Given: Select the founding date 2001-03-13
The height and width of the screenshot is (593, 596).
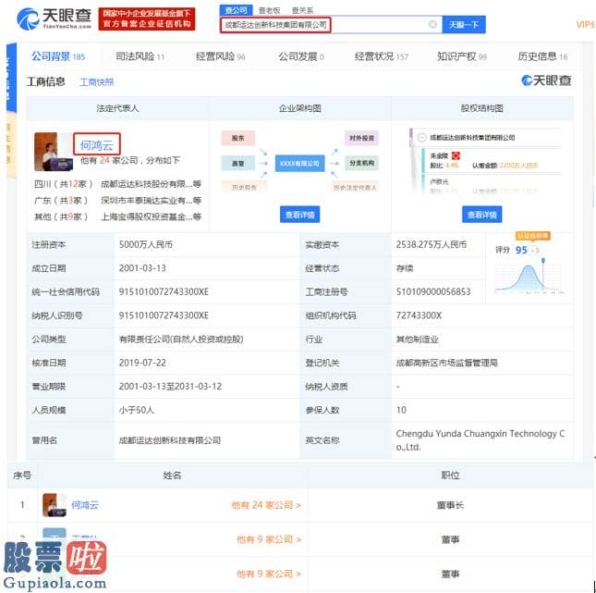Looking at the screenshot, I should coord(142,268).
